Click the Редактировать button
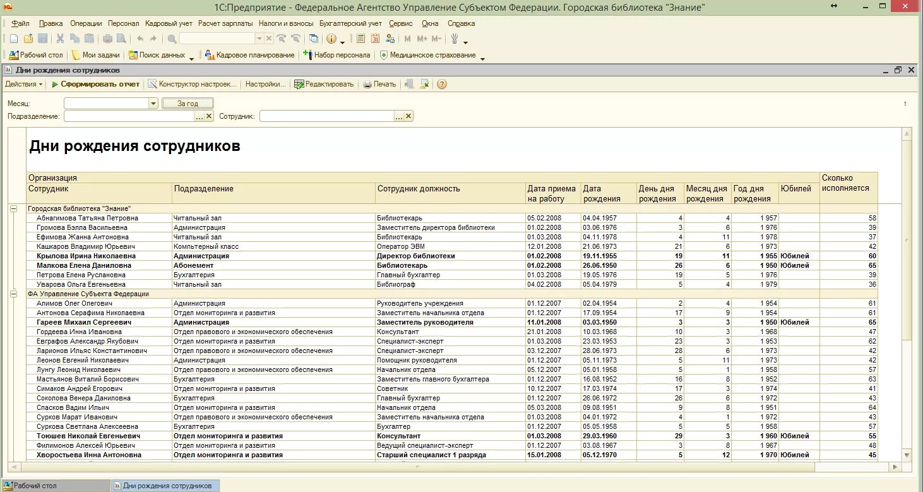The width and height of the screenshot is (923, 492). pos(324,84)
